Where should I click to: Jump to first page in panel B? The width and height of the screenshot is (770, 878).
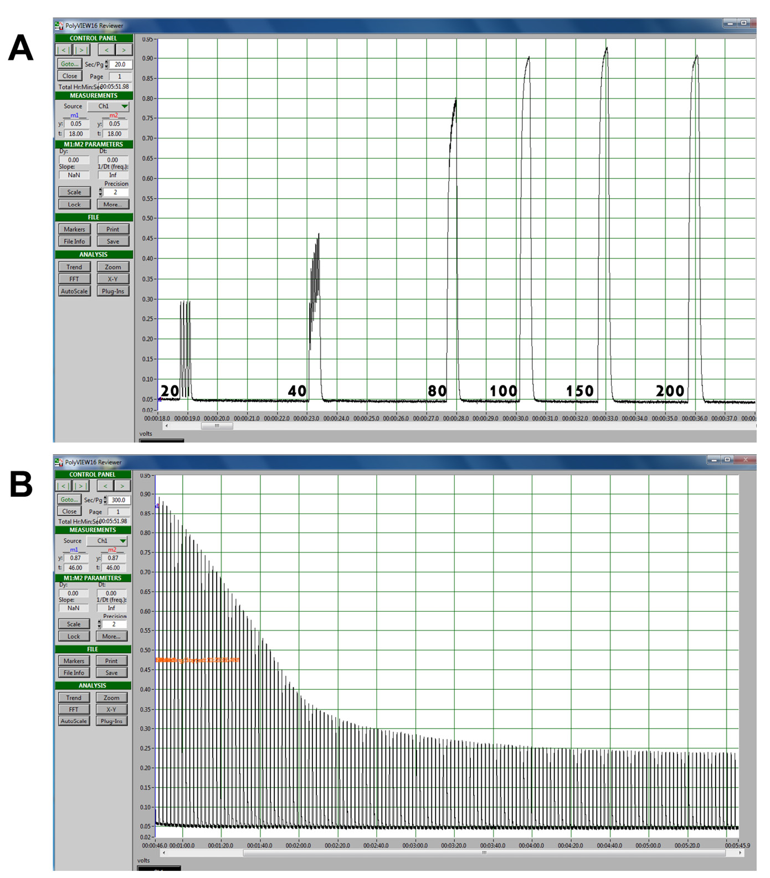point(63,486)
